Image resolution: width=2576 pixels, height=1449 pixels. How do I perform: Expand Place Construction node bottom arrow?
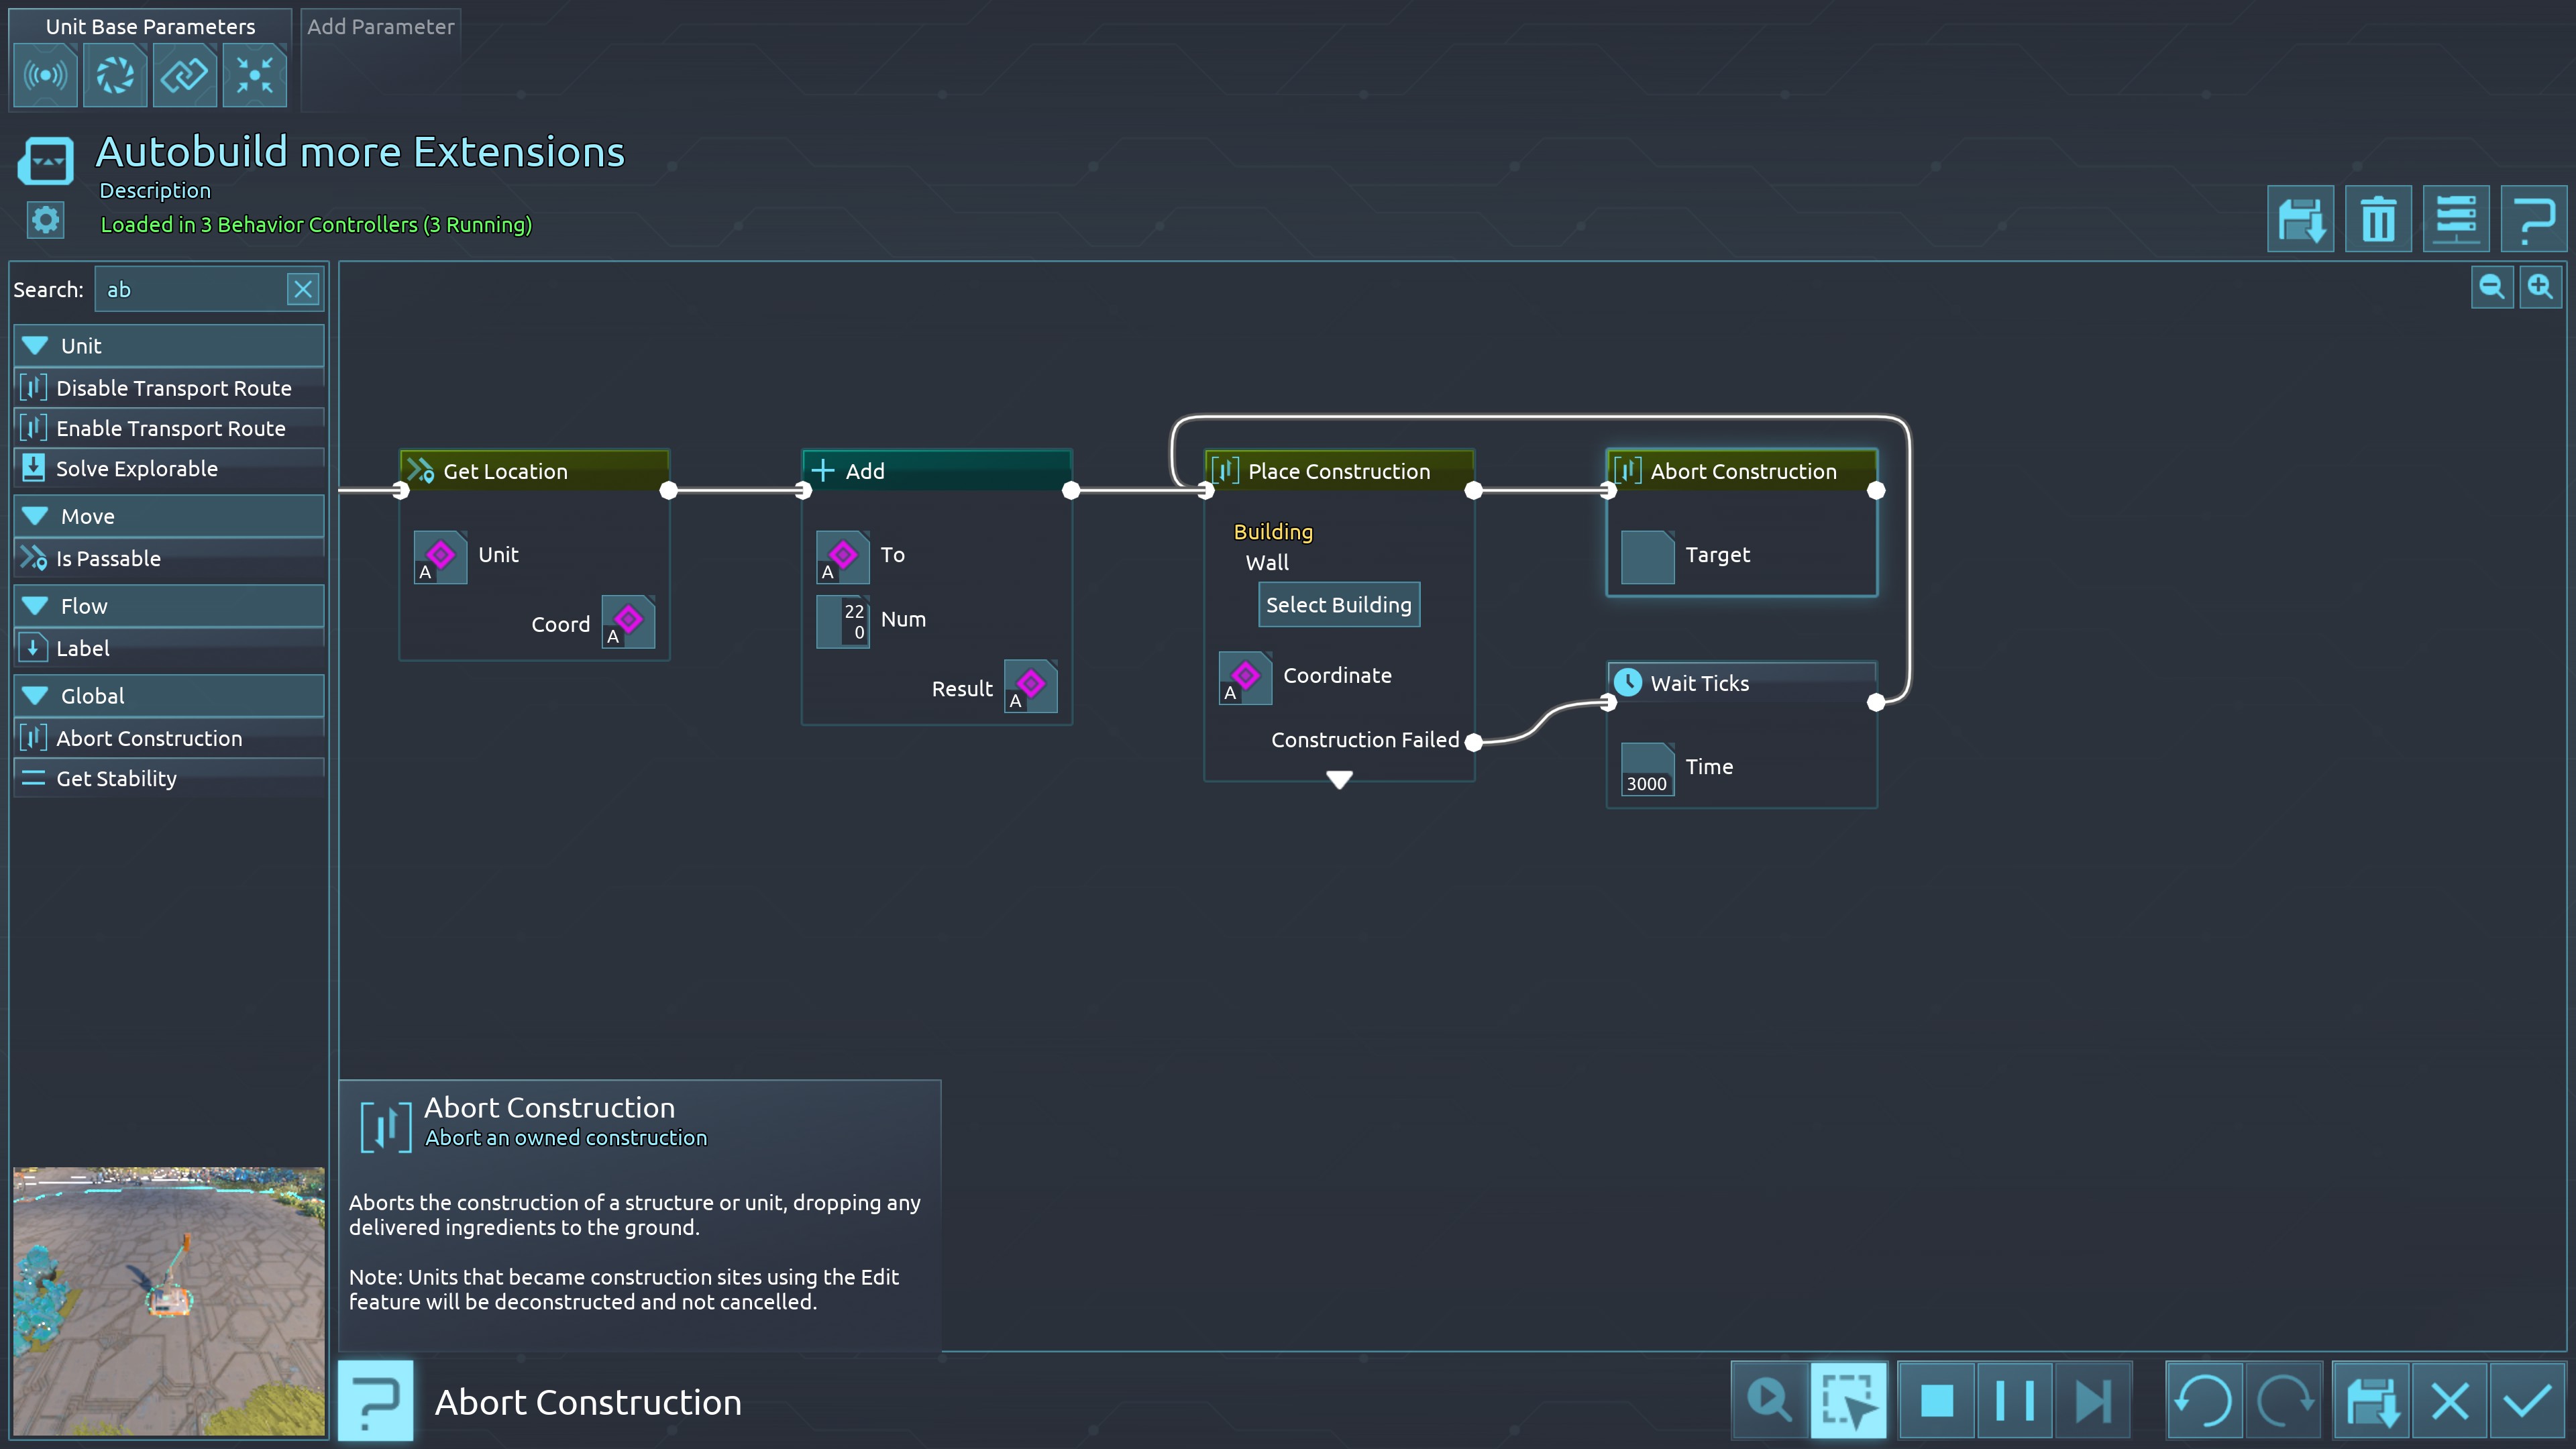click(x=1339, y=779)
